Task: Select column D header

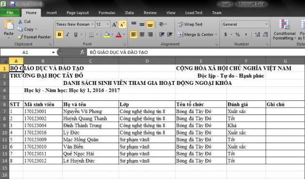Action: 147,61
